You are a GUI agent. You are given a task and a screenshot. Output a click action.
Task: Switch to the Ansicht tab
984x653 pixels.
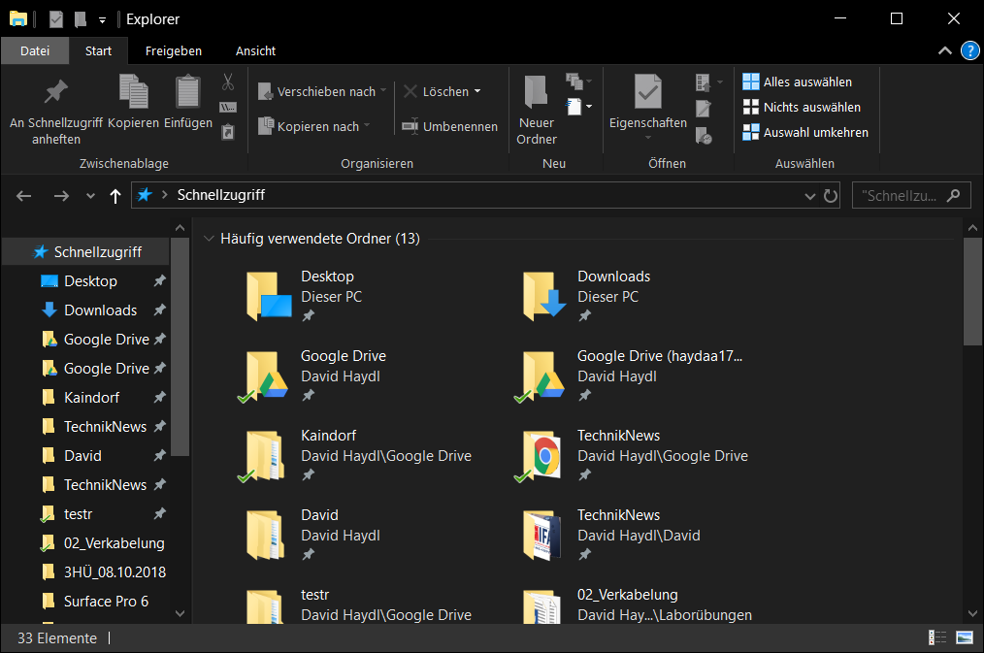pyautogui.click(x=255, y=50)
